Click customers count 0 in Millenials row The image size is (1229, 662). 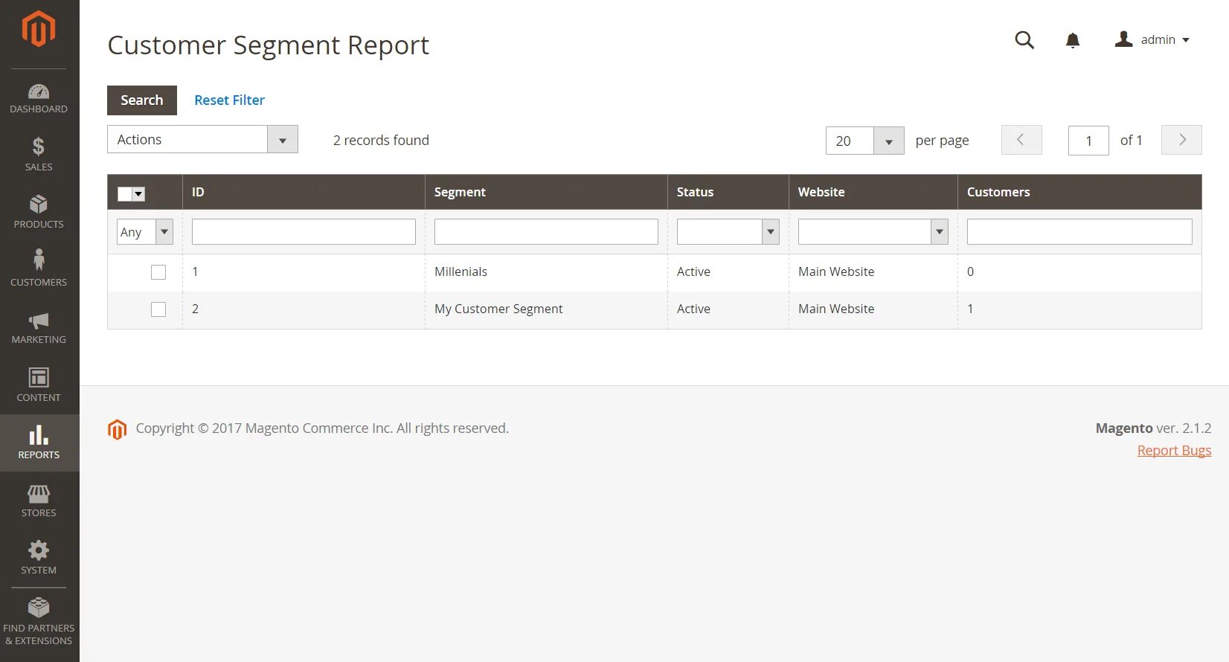(x=970, y=272)
